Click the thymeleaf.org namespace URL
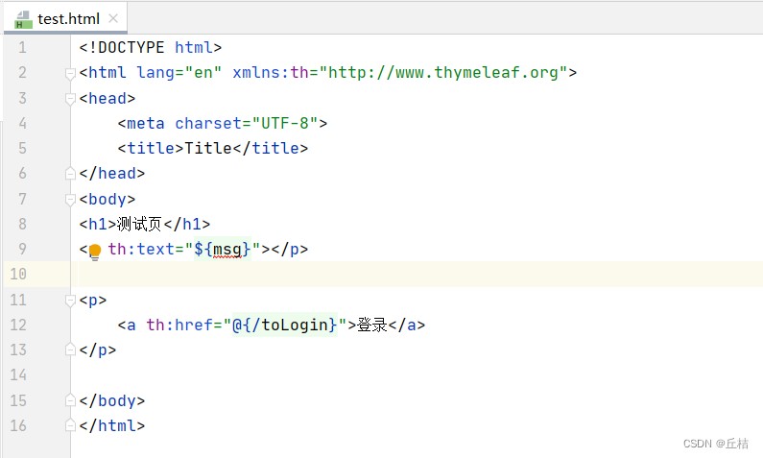The image size is (763, 458). [x=446, y=73]
